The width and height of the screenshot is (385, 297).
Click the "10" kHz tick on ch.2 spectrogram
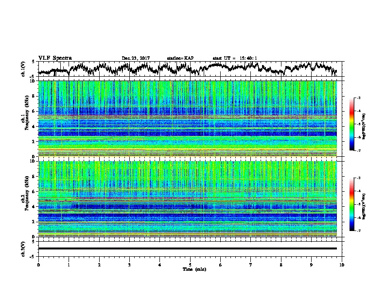34,161
